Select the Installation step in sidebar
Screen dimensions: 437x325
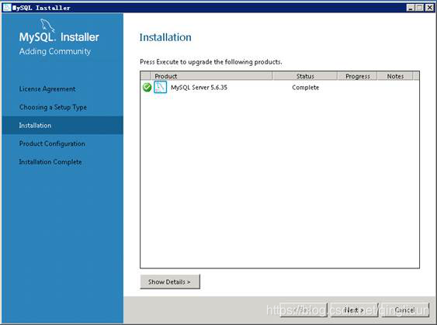tap(62, 126)
